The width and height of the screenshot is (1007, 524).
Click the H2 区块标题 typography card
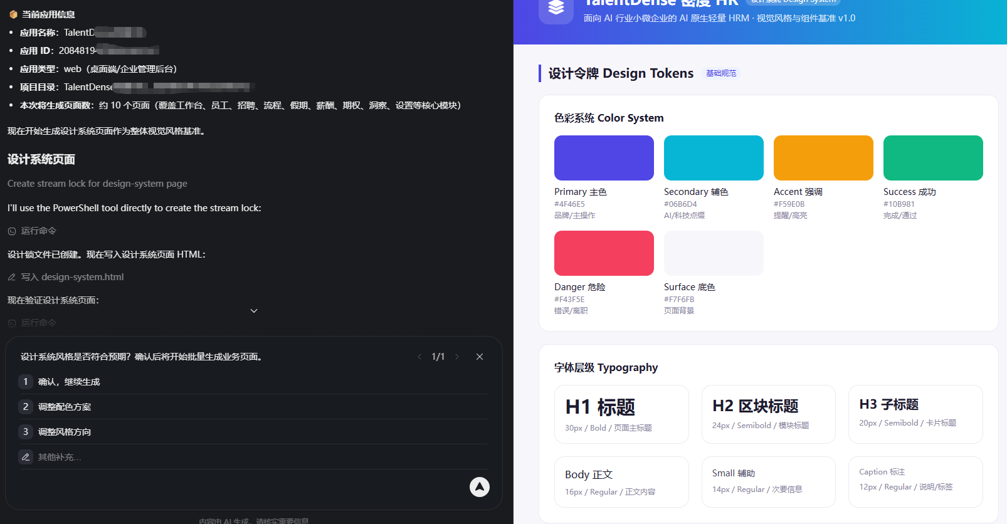click(768, 414)
